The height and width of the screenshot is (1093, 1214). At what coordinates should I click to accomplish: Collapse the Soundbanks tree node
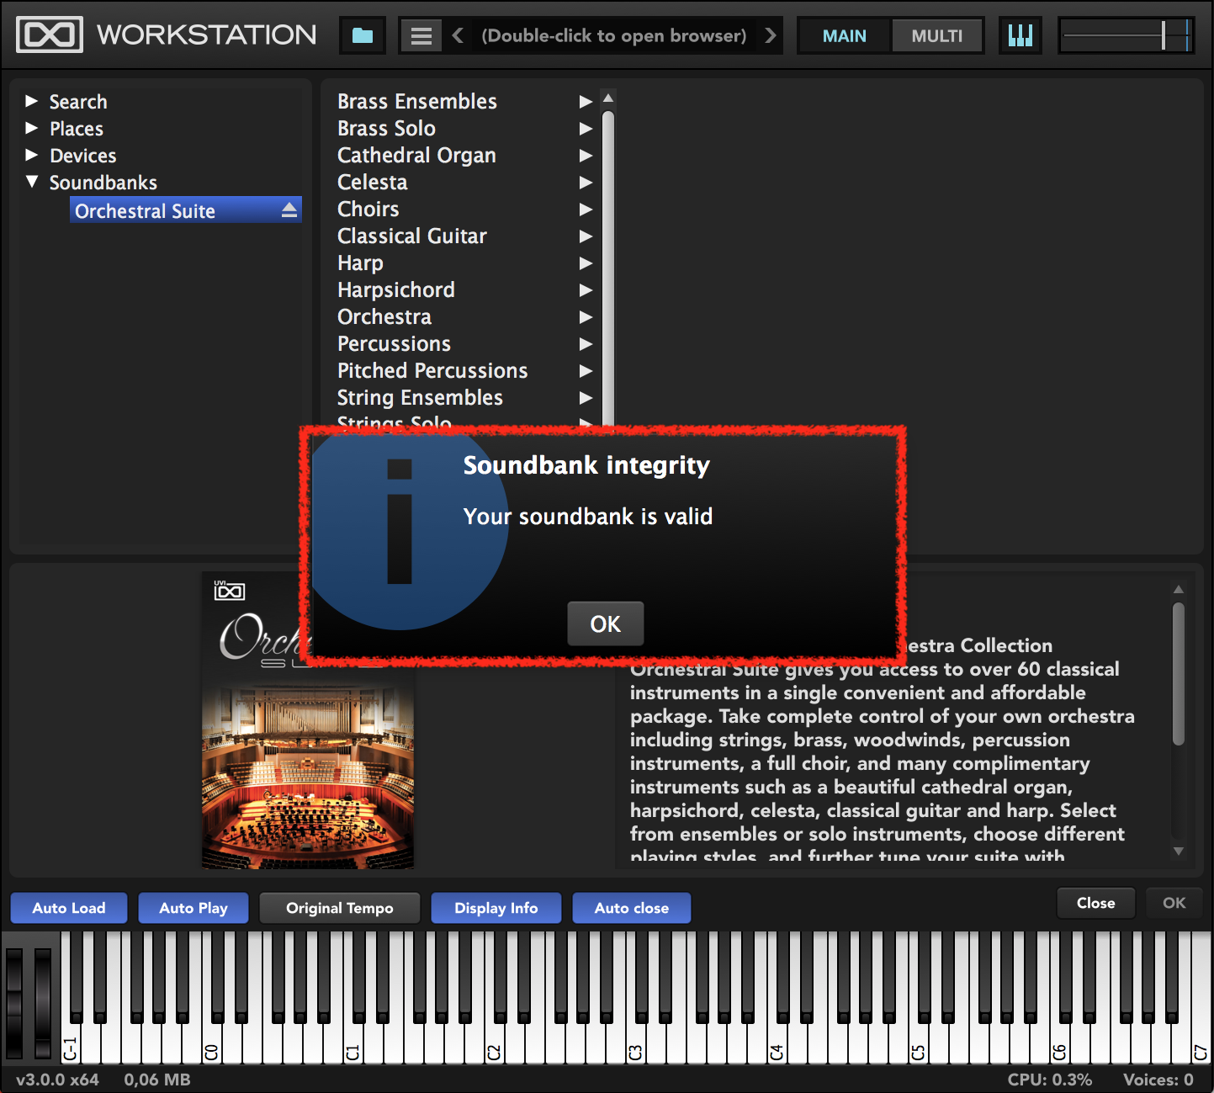[x=32, y=182]
